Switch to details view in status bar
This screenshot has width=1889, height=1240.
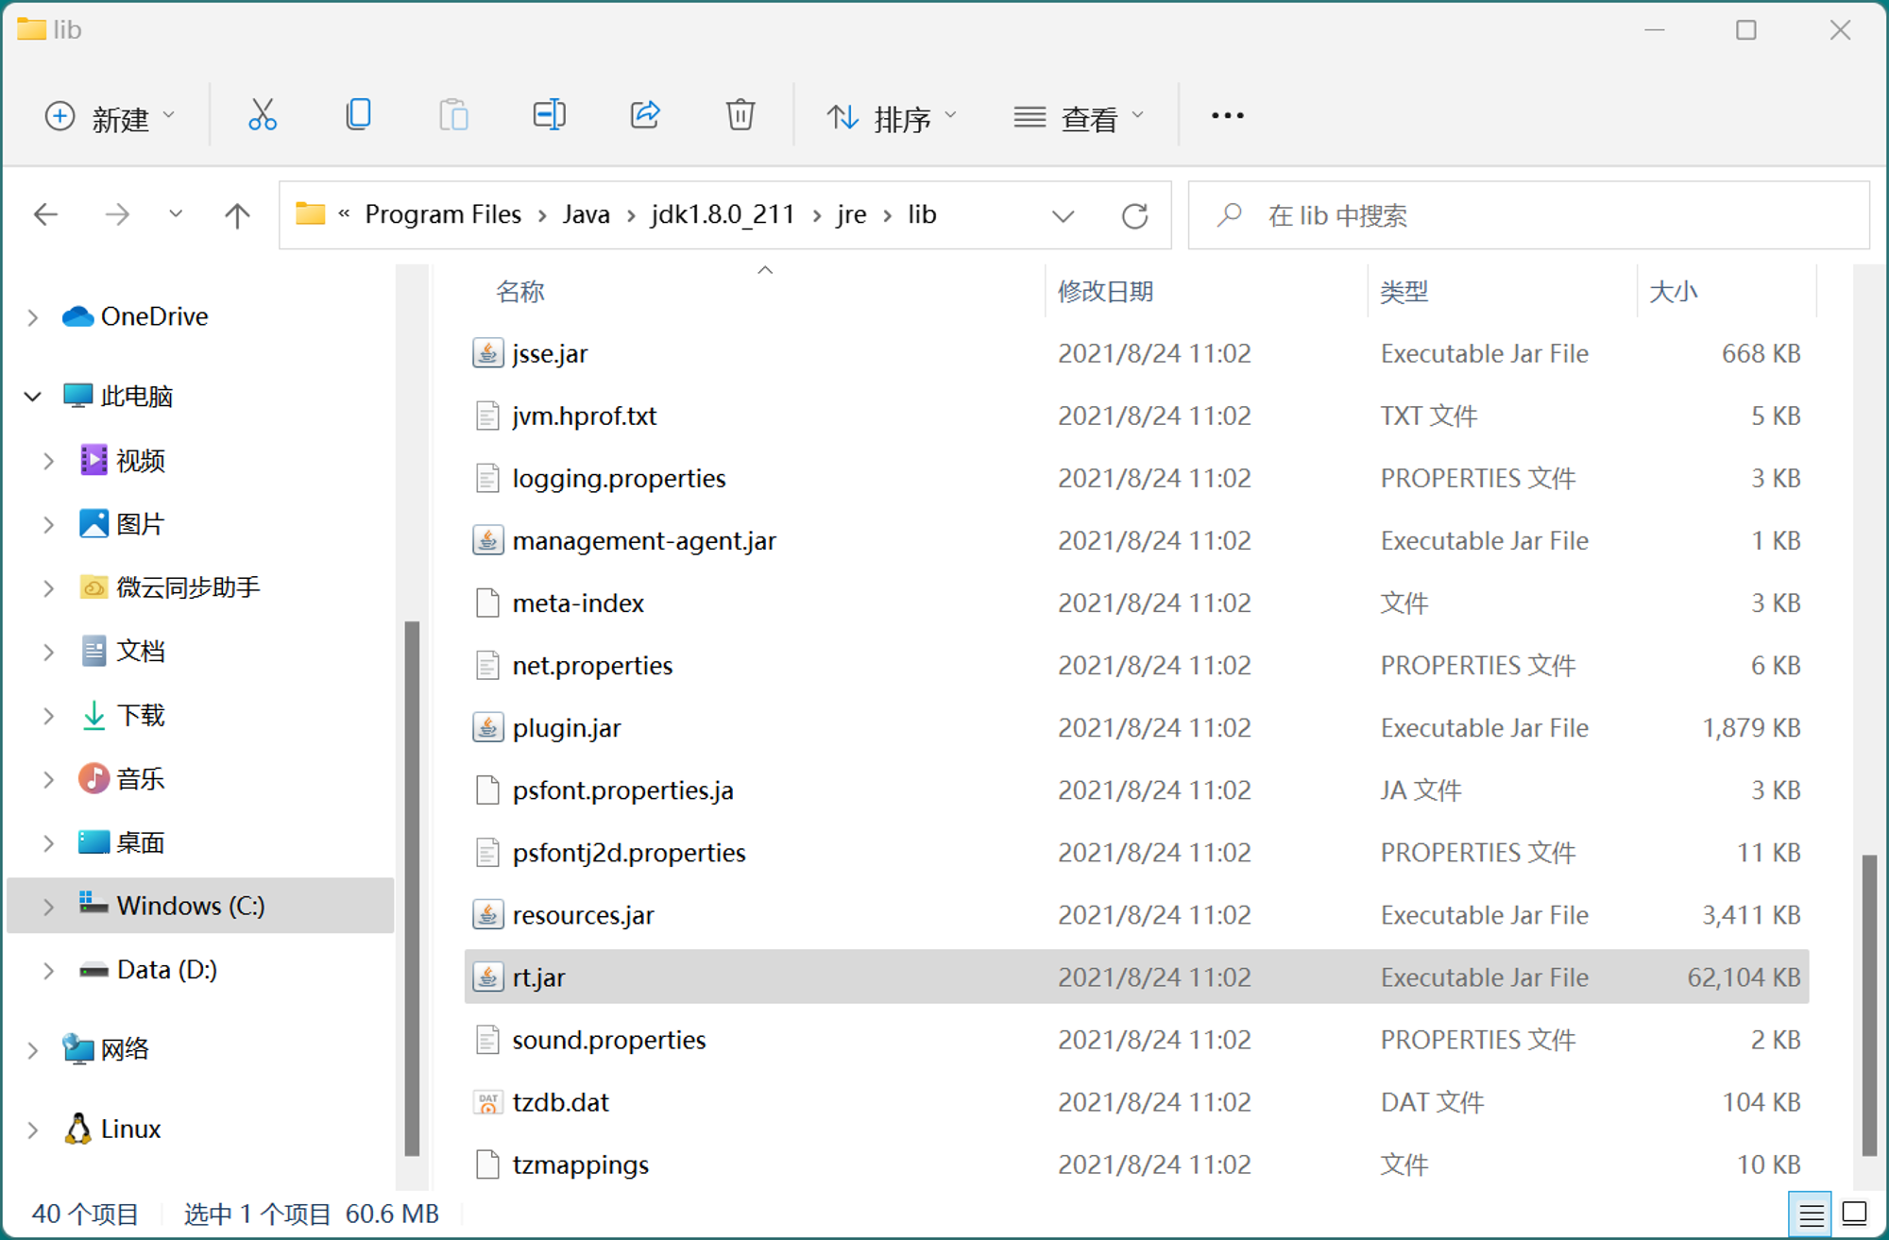tap(1810, 1214)
